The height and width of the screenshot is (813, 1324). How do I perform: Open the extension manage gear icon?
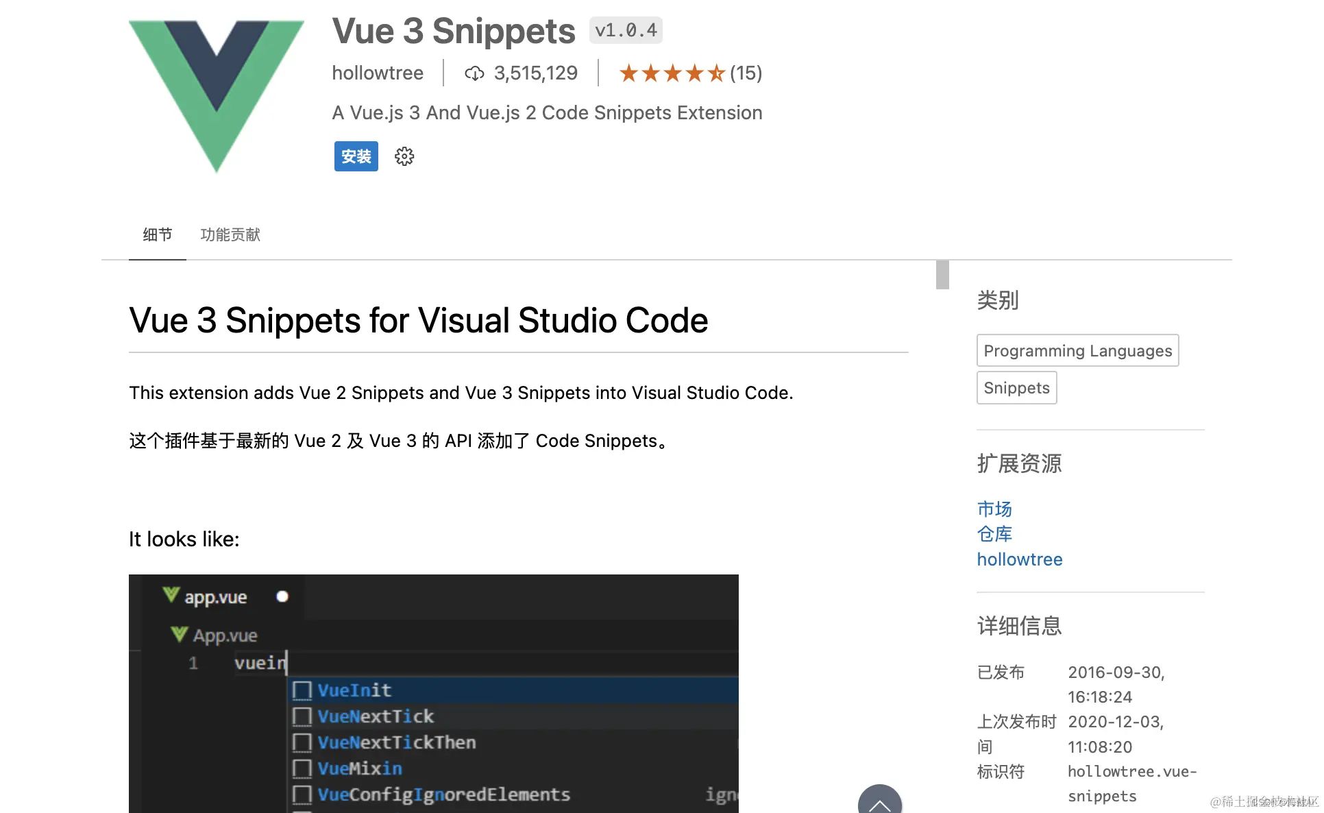tap(404, 156)
